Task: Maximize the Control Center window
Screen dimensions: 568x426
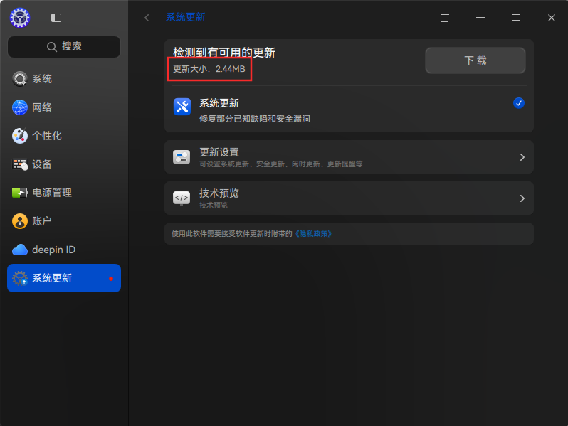Action: coord(516,17)
